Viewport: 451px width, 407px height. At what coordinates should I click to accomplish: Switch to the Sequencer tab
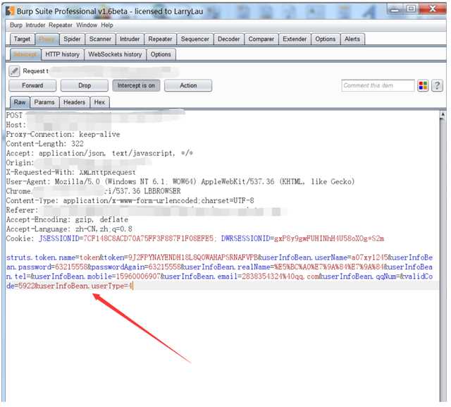(194, 39)
